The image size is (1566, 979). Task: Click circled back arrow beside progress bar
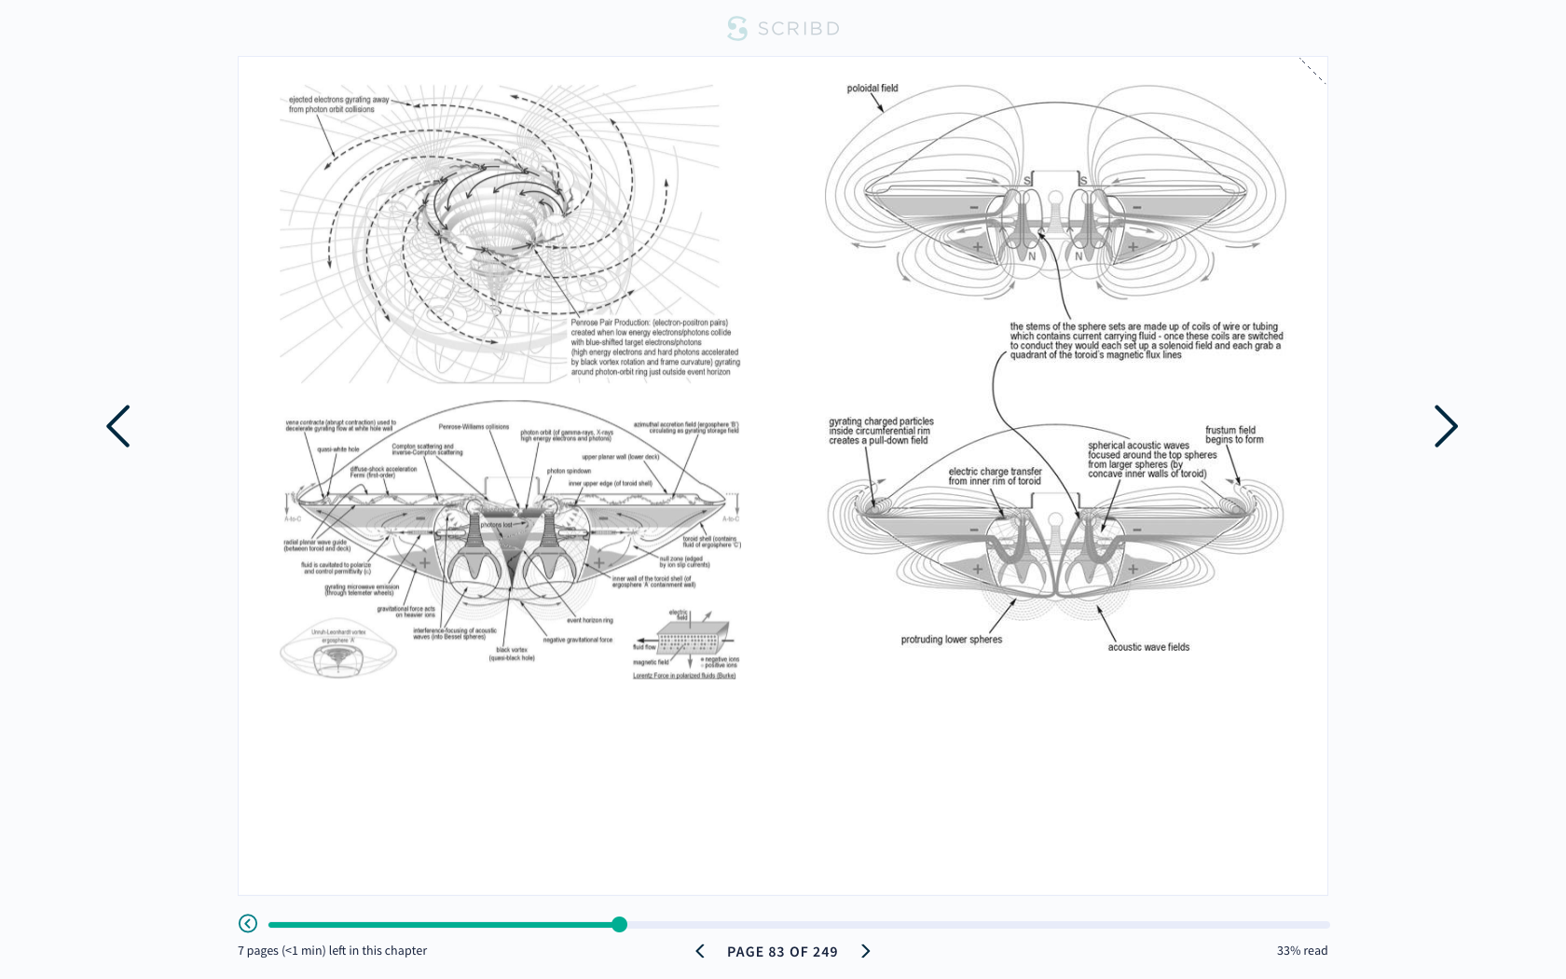[x=248, y=924]
